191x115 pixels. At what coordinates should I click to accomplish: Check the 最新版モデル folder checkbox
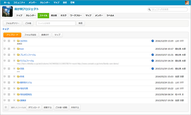pyautogui.click(x=5, y=82)
